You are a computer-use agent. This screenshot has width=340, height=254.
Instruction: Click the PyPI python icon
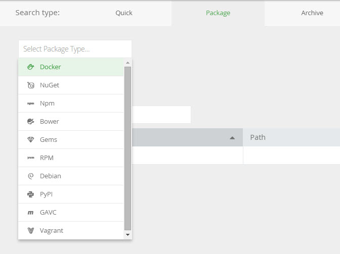tap(30, 194)
